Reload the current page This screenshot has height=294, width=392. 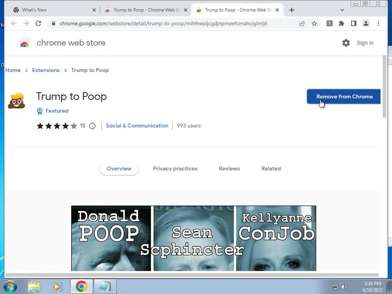click(38, 23)
